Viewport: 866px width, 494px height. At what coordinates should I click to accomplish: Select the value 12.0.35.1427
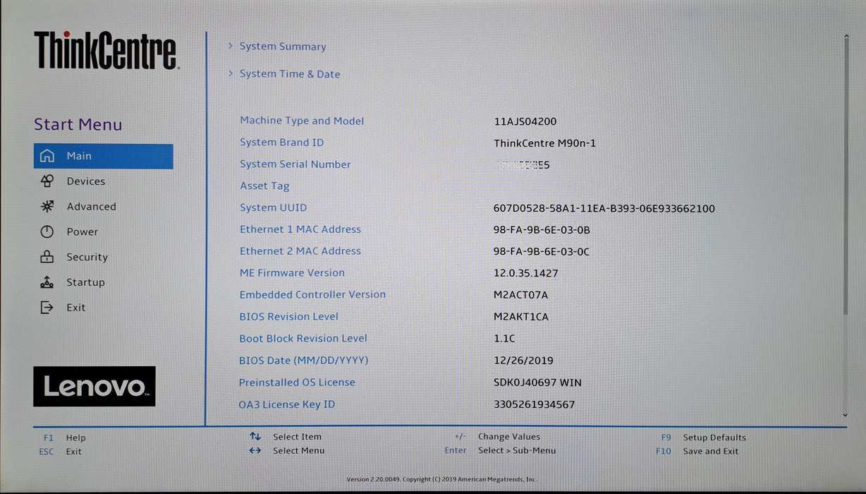tap(526, 274)
